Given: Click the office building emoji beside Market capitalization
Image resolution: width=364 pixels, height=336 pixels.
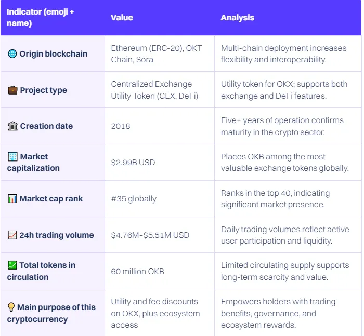Looking at the screenshot, I should pyautogui.click(x=12, y=156).
